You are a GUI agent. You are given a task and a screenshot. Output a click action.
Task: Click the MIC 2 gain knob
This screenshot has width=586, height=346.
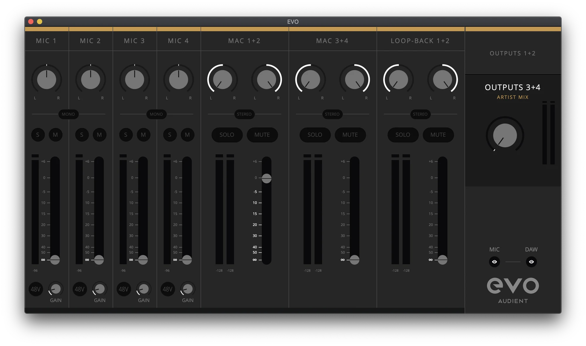100,289
